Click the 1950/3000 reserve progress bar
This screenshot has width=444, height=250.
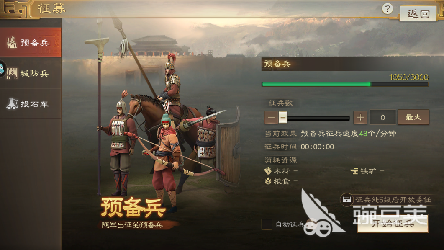[x=345, y=84]
